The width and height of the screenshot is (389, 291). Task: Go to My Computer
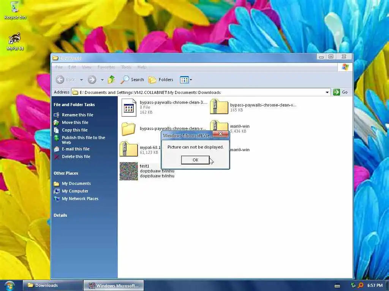pos(75,191)
